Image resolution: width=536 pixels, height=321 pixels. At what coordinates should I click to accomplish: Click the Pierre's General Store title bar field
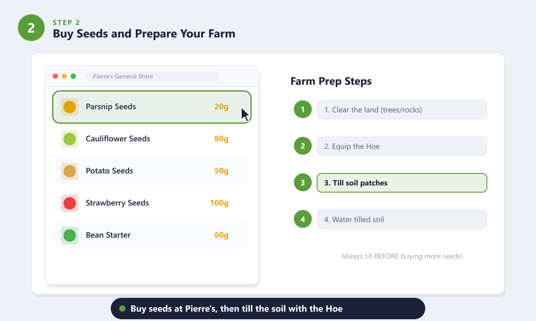(x=153, y=76)
